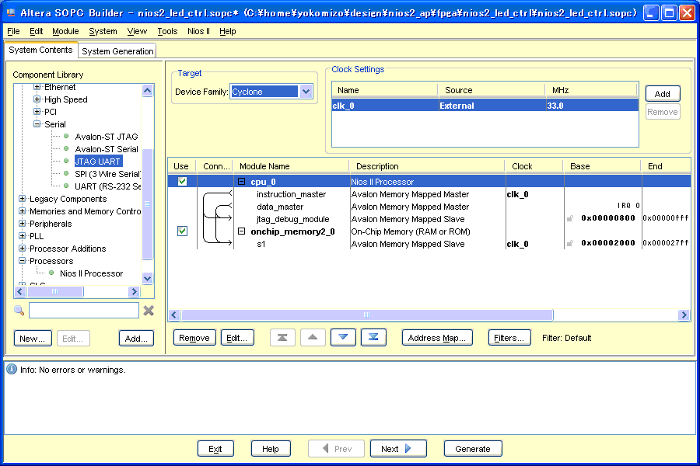The image size is (700, 466).
Task: Collapse the onchip_memory2_0 module row
Action: tap(242, 231)
